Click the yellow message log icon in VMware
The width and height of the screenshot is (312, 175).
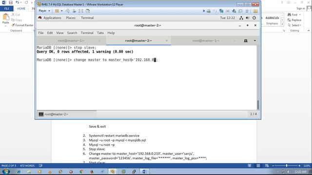(x=255, y=11)
